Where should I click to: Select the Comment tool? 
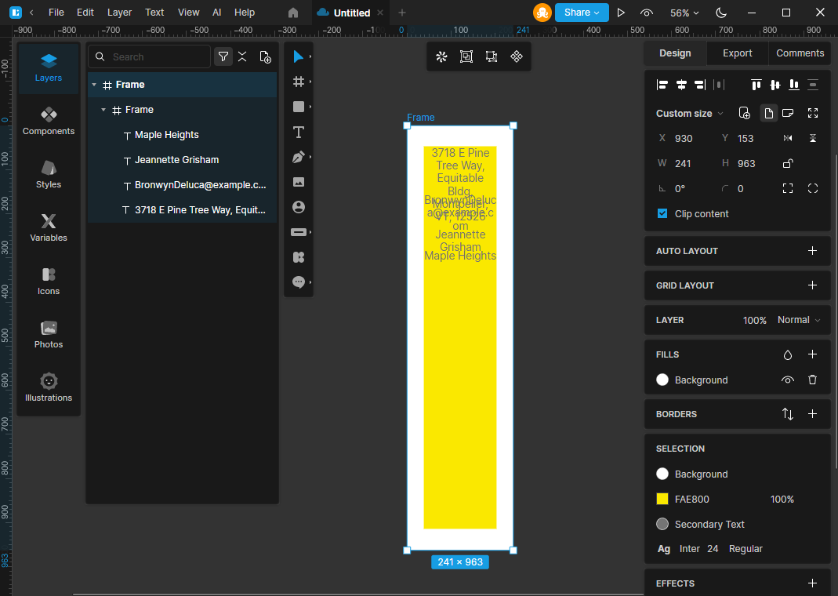point(298,282)
